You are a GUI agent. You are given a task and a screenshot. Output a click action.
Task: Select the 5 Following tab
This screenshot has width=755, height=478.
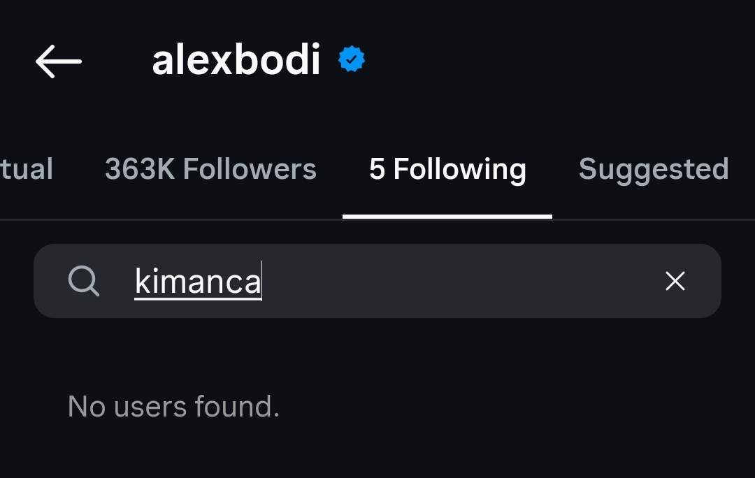click(x=447, y=170)
